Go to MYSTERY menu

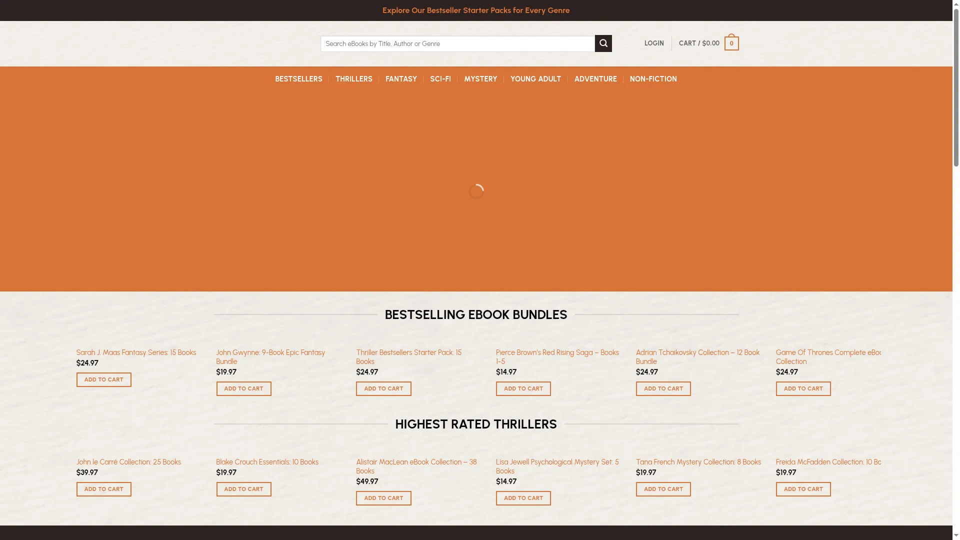480,79
